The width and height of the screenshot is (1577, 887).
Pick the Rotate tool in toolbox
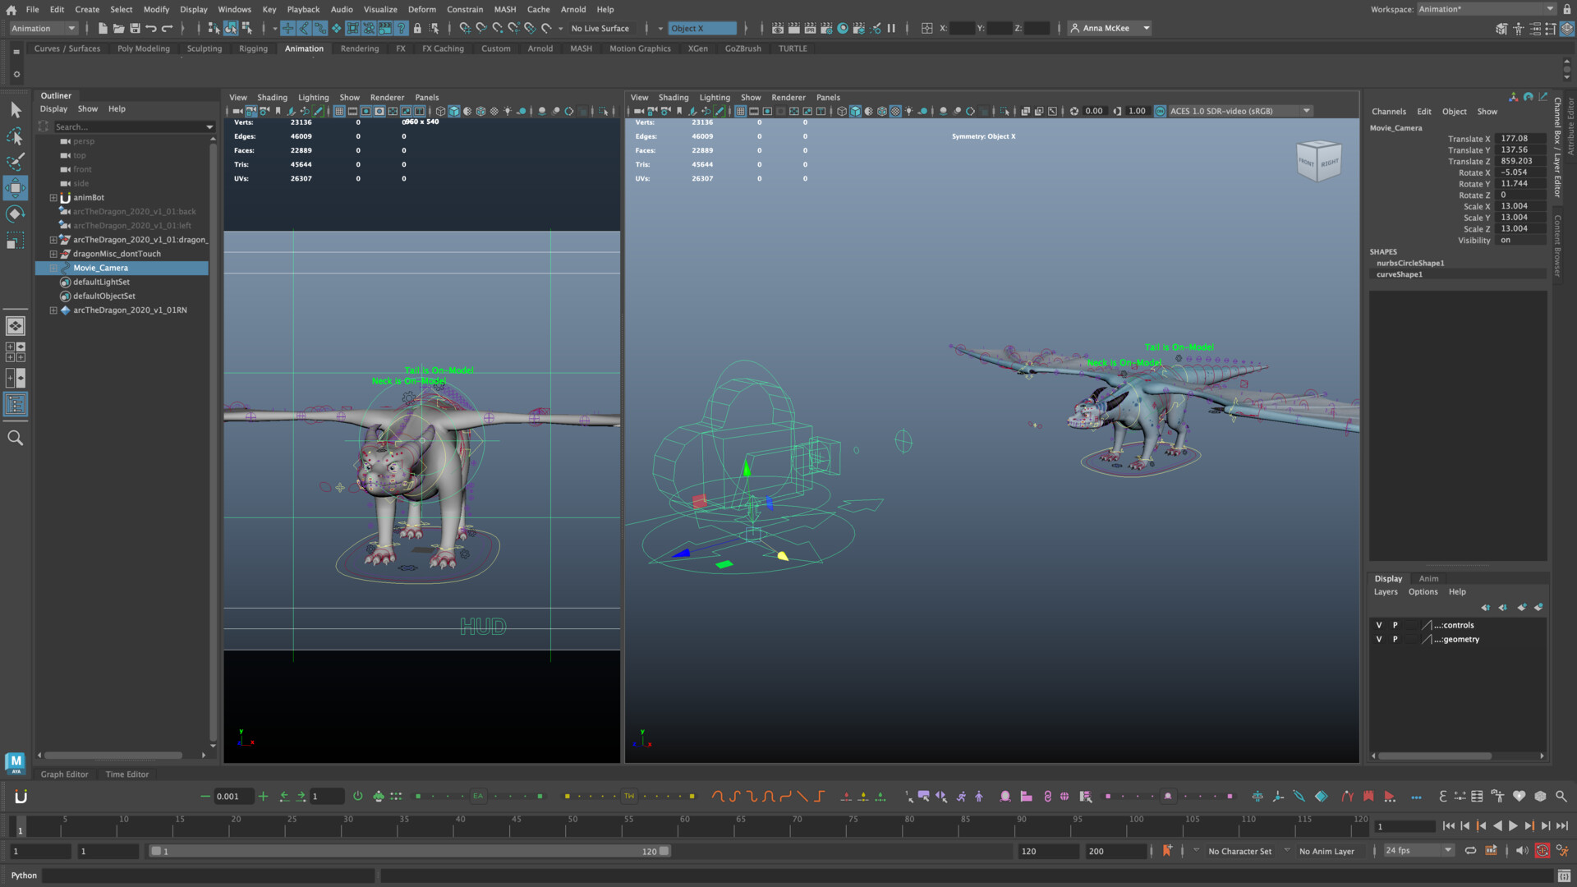[16, 214]
